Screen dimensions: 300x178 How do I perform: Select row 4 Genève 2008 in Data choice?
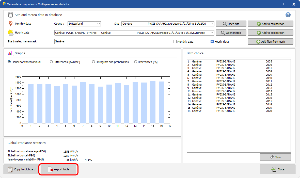pos(239,71)
